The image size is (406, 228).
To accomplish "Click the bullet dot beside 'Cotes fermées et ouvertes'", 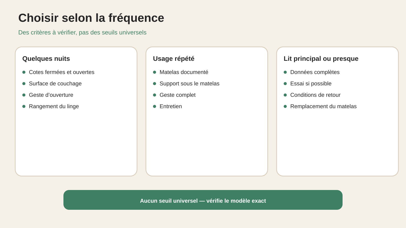I will (24, 72).
